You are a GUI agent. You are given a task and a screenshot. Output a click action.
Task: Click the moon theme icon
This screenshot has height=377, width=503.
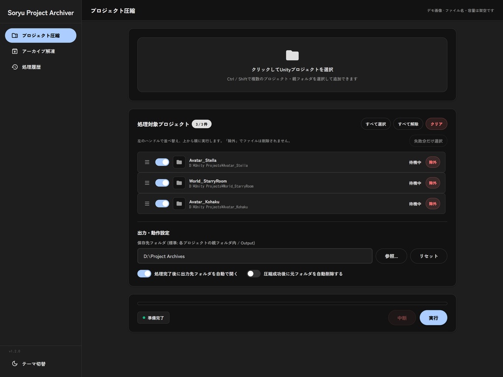click(x=15, y=364)
